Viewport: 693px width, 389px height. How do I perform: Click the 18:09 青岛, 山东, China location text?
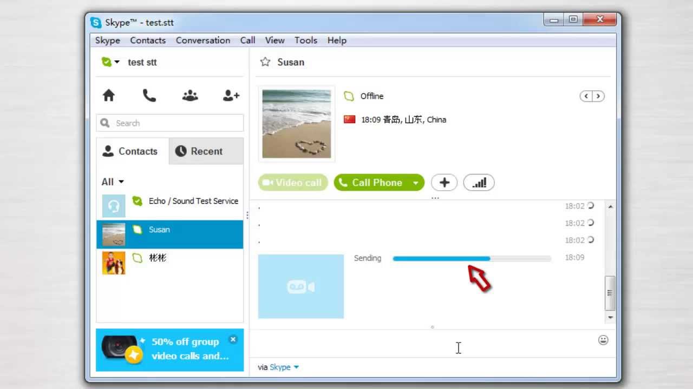tap(403, 119)
